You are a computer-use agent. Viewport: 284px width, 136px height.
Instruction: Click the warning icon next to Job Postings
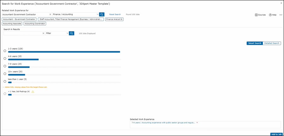[33, 92]
